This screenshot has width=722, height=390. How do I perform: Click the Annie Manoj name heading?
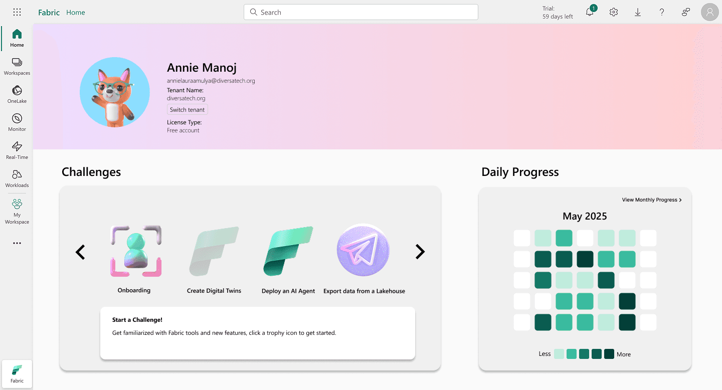tap(202, 67)
